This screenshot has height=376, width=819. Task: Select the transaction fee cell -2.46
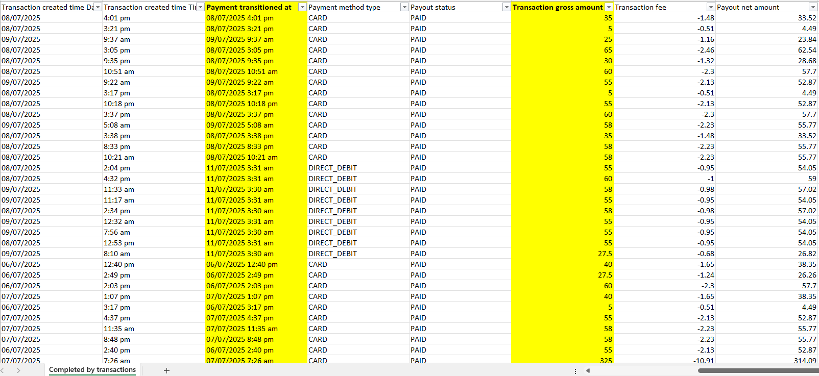pyautogui.click(x=664, y=50)
